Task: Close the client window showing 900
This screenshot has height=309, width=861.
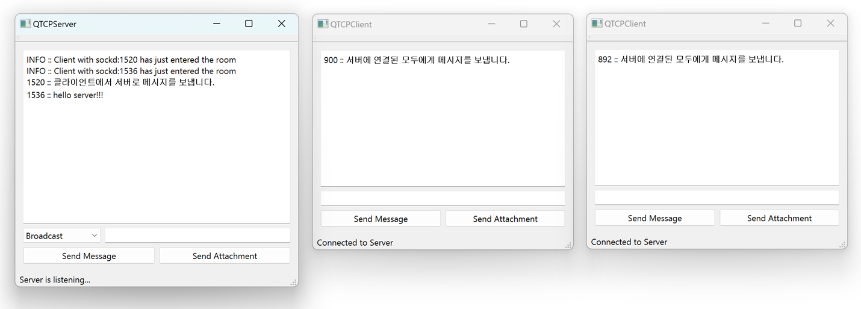Action: point(556,23)
